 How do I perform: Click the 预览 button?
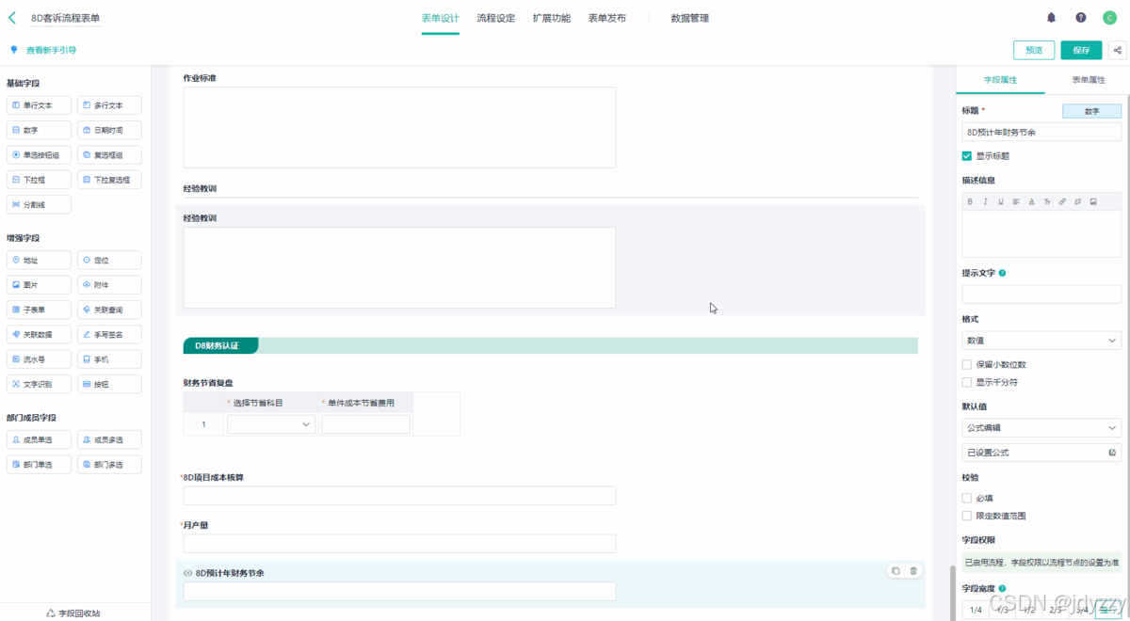pos(1034,50)
